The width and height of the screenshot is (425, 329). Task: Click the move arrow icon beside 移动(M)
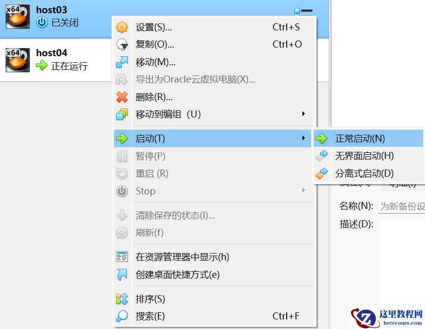pyautogui.click(x=122, y=62)
